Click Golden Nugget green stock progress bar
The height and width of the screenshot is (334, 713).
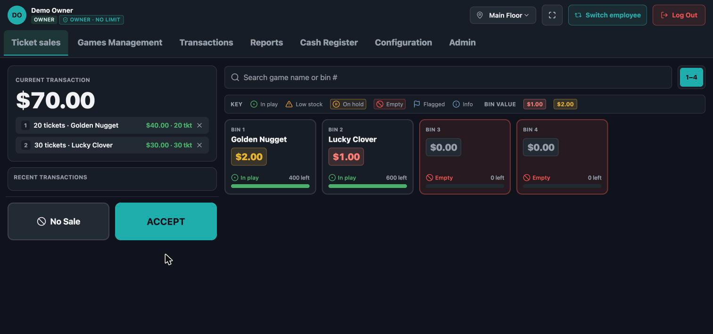click(270, 186)
